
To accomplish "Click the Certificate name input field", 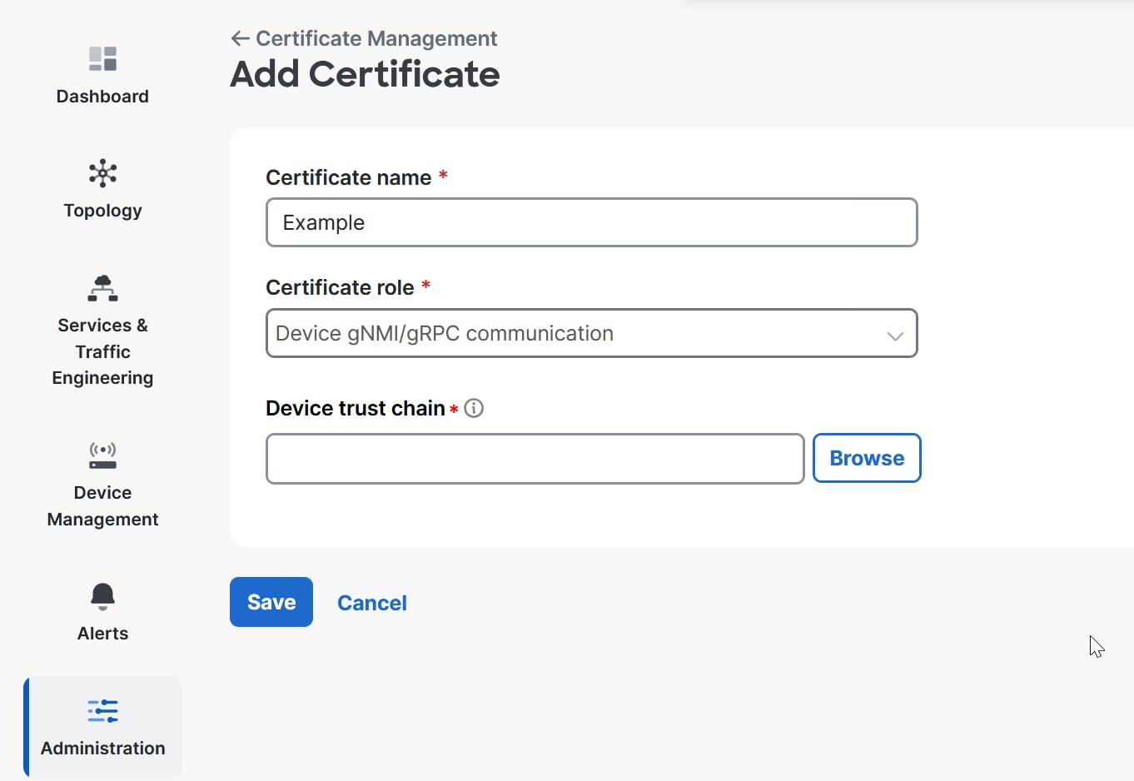I will (591, 222).
